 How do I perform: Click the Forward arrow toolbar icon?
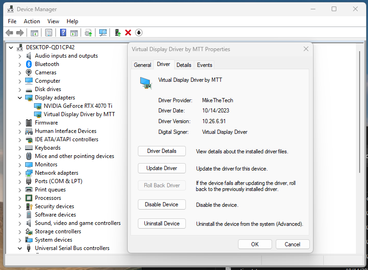click(20, 33)
